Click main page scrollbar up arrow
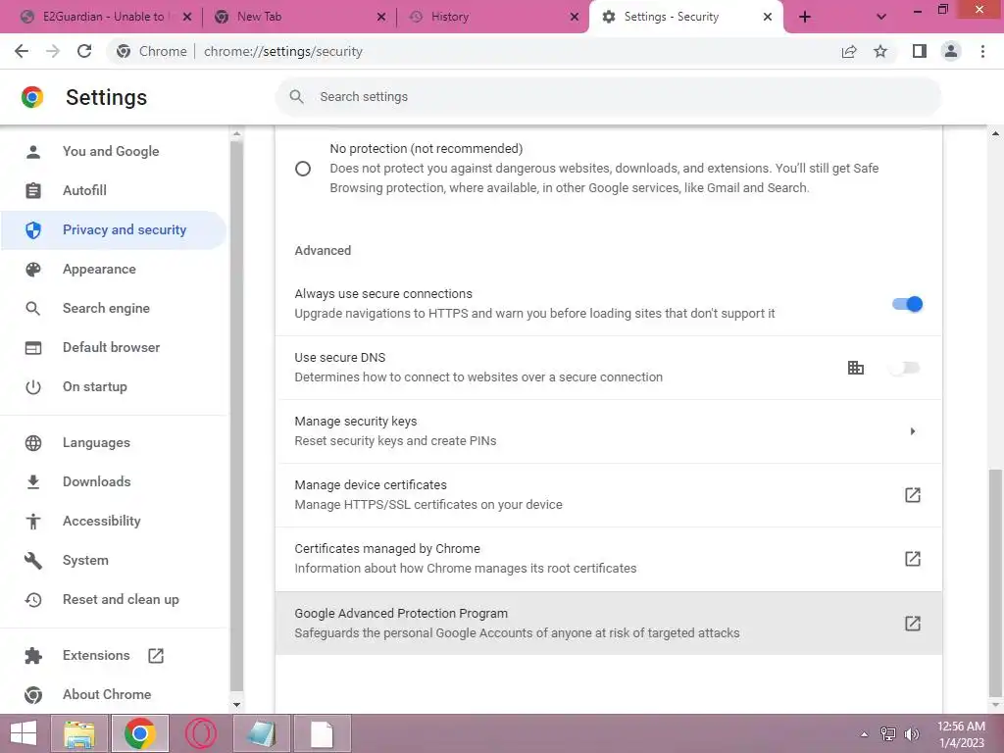 [995, 133]
